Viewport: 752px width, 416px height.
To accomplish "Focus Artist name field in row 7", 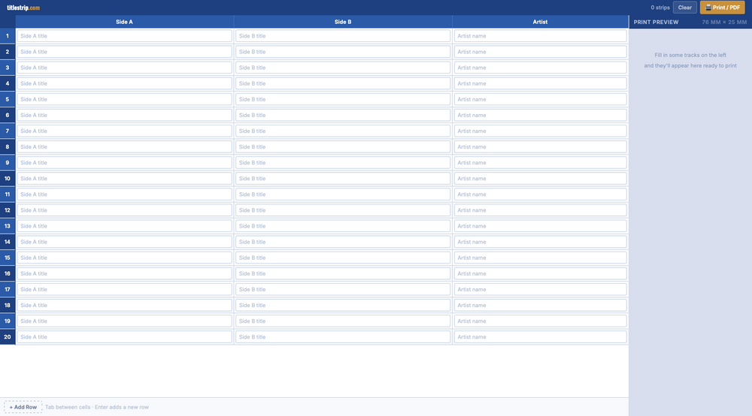I will tap(540, 131).
